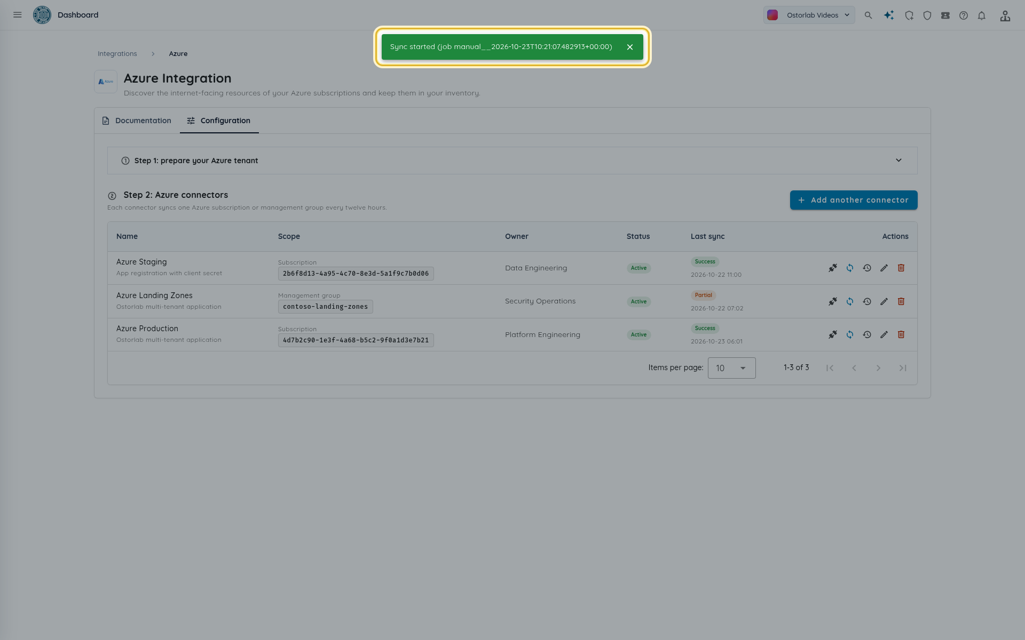Click the contoso-landing-zones scope value

pos(326,307)
